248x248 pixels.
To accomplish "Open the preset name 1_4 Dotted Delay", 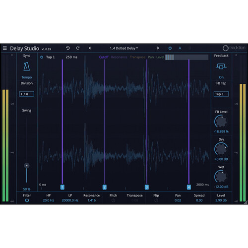I will [124, 48].
